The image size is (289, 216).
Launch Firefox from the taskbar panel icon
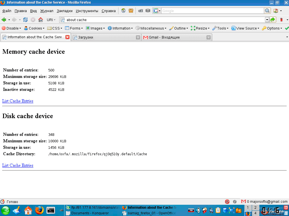click(x=40, y=210)
